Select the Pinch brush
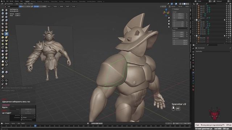232x130 pixels. tap(3, 34)
